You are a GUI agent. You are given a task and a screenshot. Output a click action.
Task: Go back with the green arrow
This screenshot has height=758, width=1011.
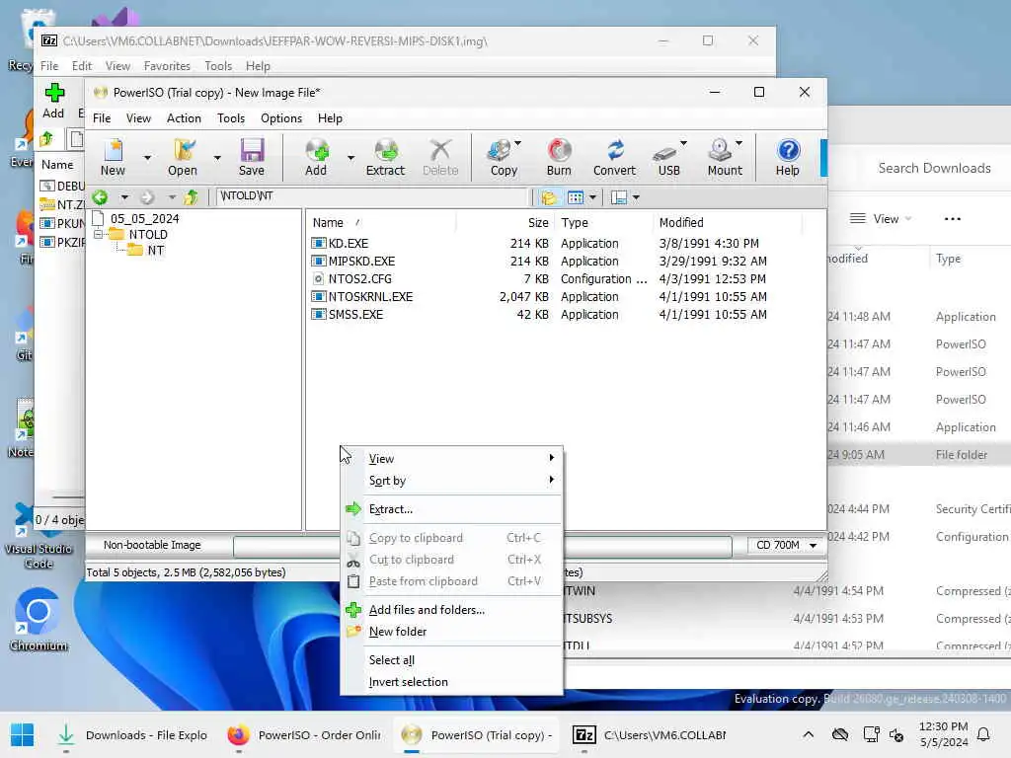(100, 197)
